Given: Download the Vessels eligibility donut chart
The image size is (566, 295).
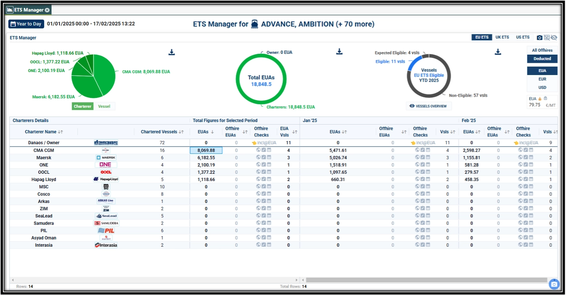Looking at the screenshot, I should 498,52.
